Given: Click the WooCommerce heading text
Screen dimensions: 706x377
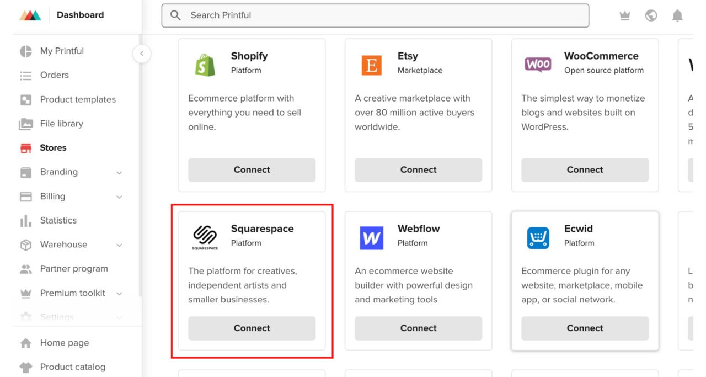Looking at the screenshot, I should (601, 56).
